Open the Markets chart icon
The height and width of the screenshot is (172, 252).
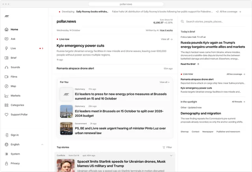tap(6, 95)
